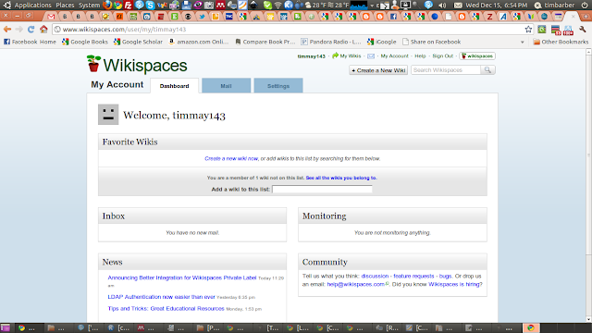Open the Google Books bookmark

point(85,42)
